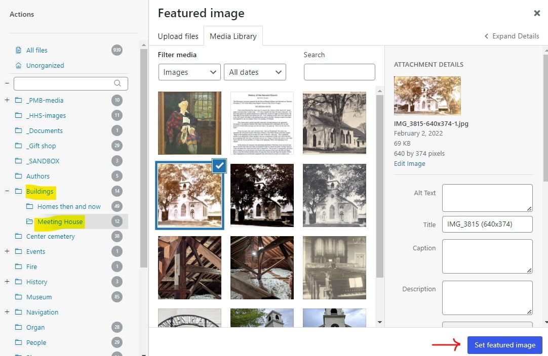Open the Images media type dropdown
This screenshot has height=356, width=548.
[189, 72]
